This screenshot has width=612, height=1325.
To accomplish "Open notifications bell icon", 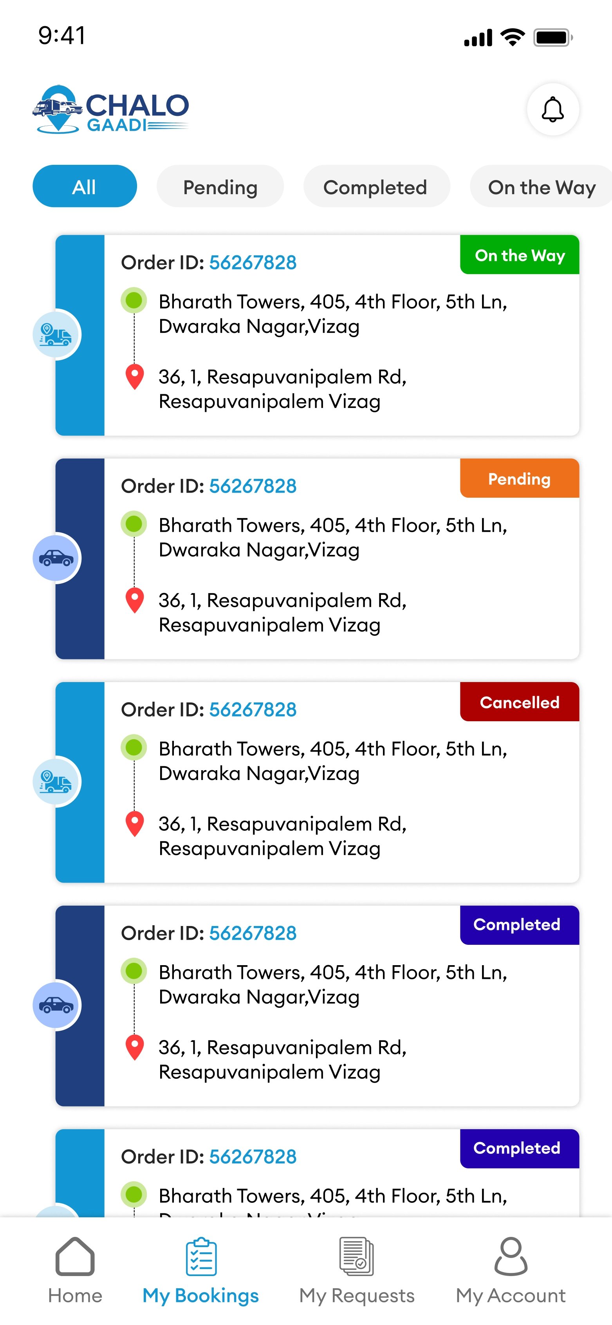I will point(552,109).
